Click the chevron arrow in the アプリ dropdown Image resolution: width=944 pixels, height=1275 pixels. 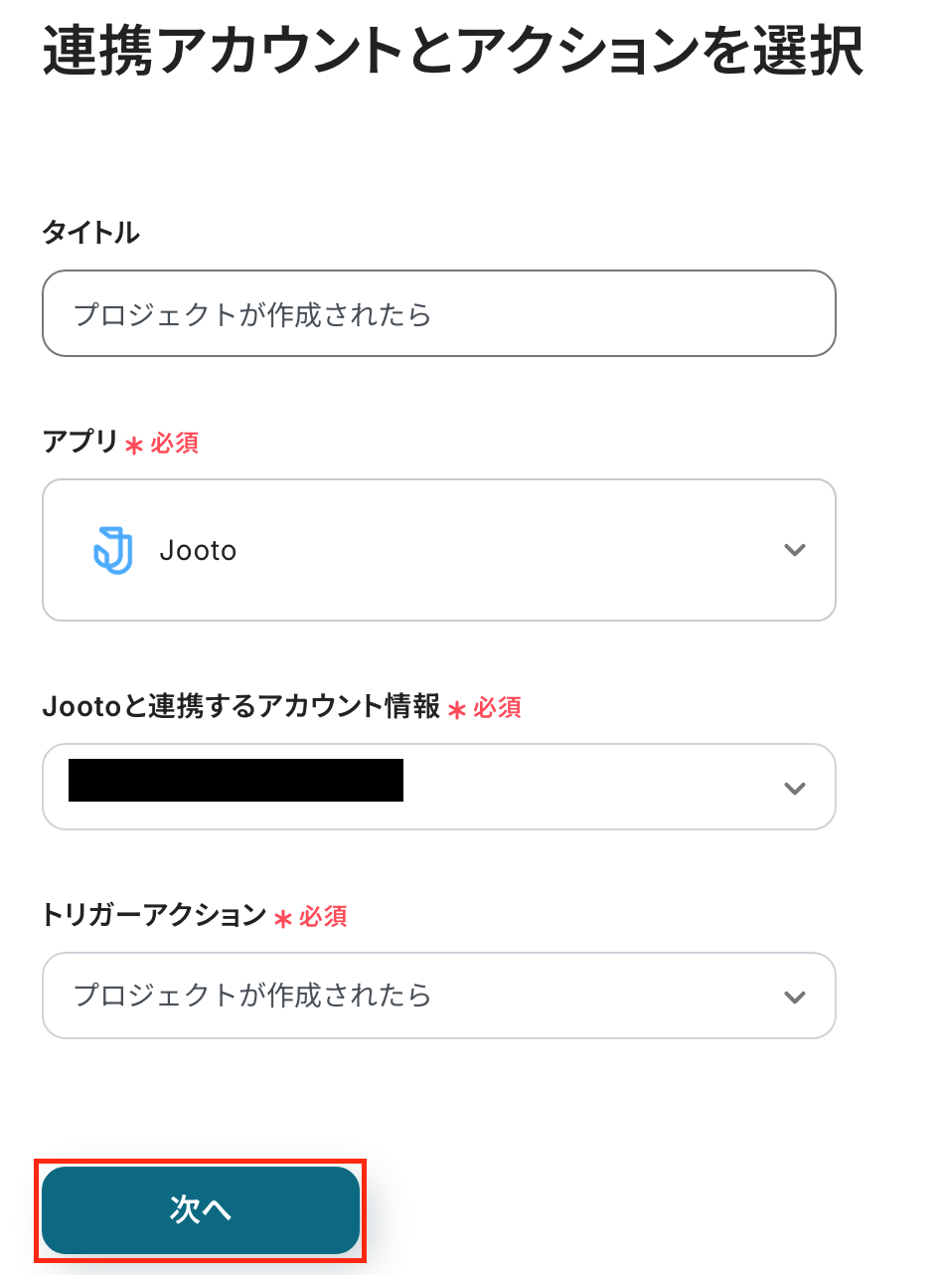click(x=794, y=550)
